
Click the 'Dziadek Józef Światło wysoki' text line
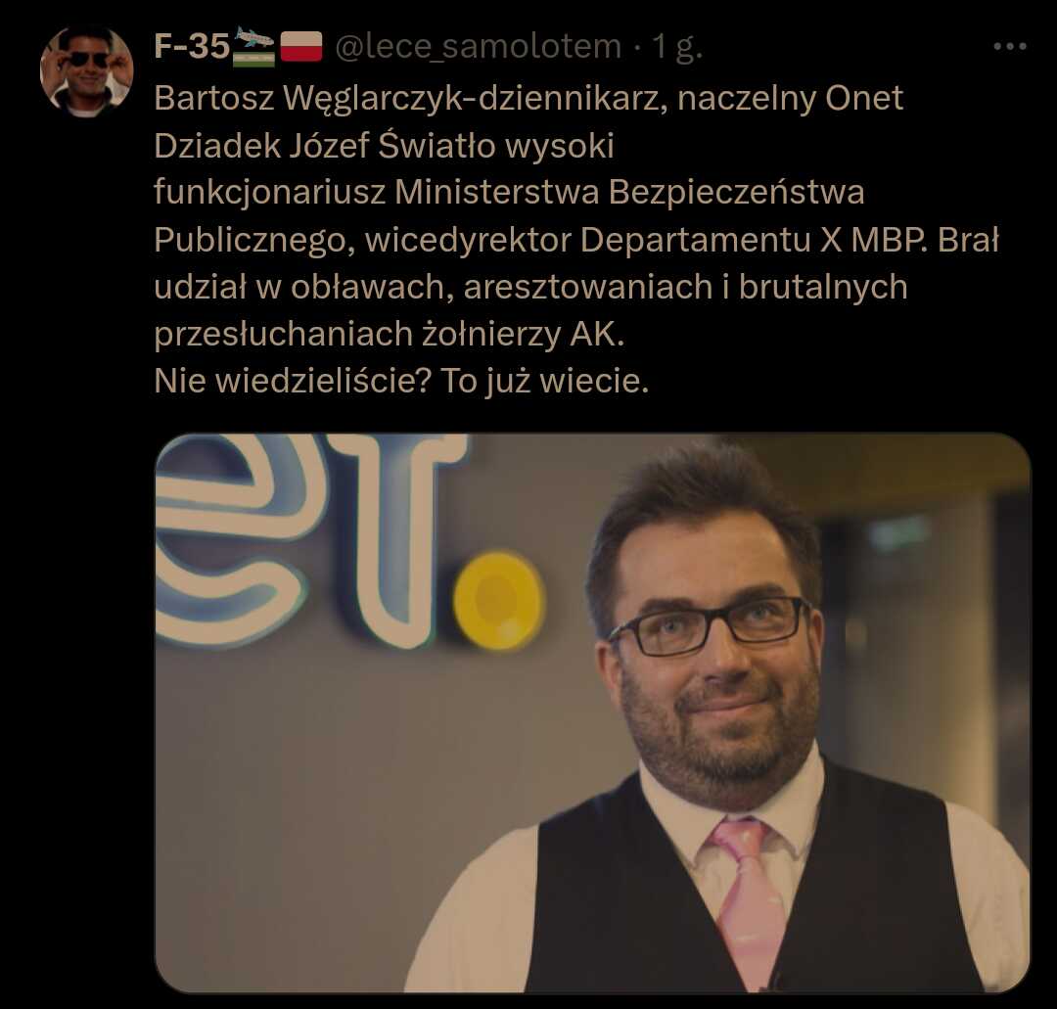[385, 146]
